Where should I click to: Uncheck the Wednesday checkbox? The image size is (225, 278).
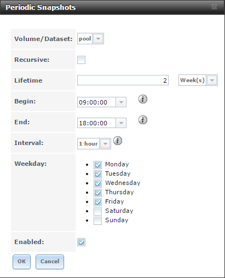[x=97, y=183]
